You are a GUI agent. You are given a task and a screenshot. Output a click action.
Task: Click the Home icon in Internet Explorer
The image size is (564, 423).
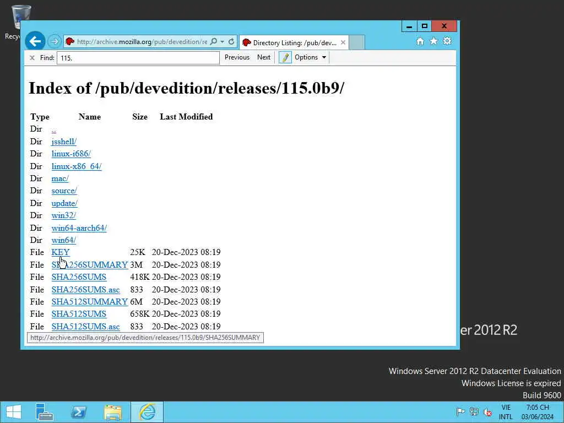(x=420, y=41)
